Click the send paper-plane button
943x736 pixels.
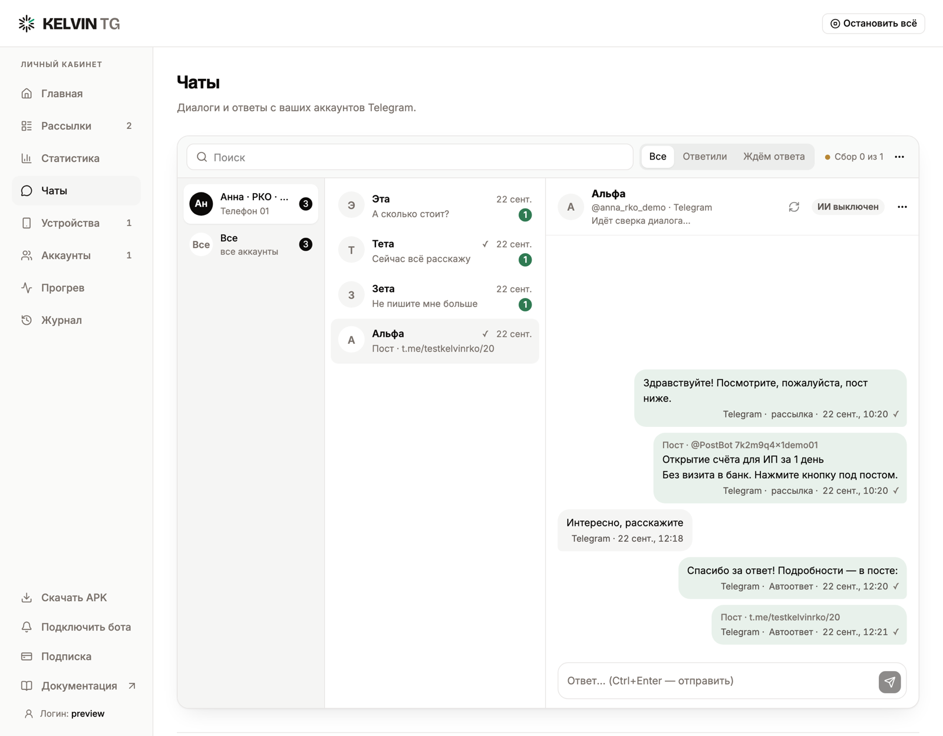[x=890, y=682]
